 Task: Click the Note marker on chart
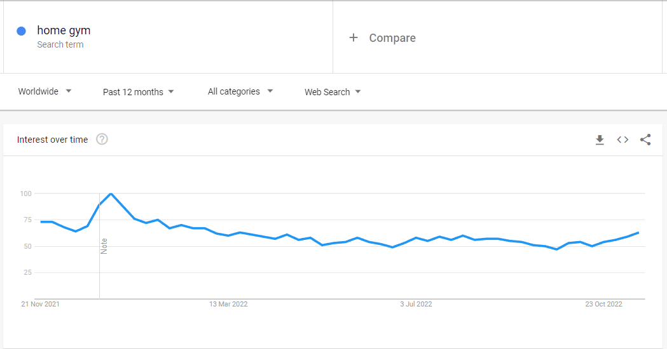click(x=104, y=246)
